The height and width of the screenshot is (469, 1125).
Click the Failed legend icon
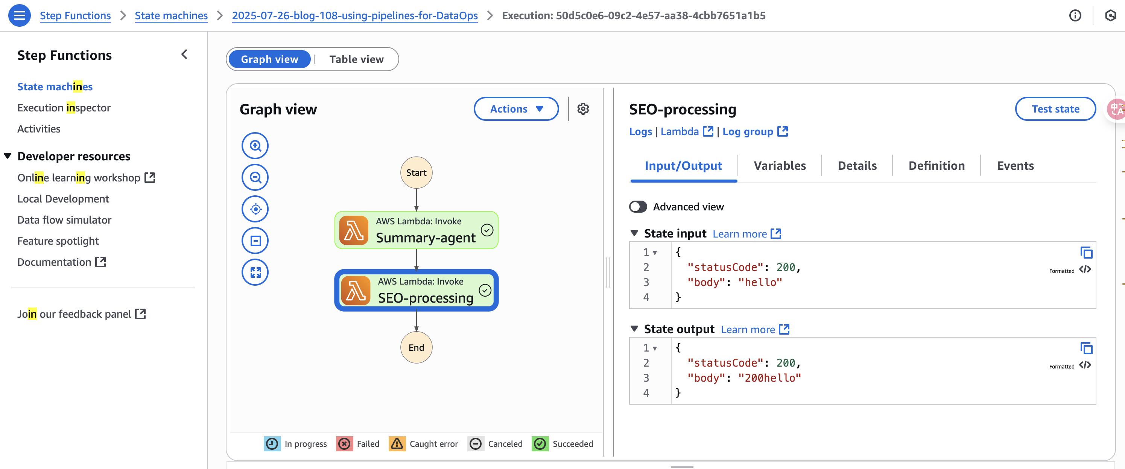(x=345, y=444)
